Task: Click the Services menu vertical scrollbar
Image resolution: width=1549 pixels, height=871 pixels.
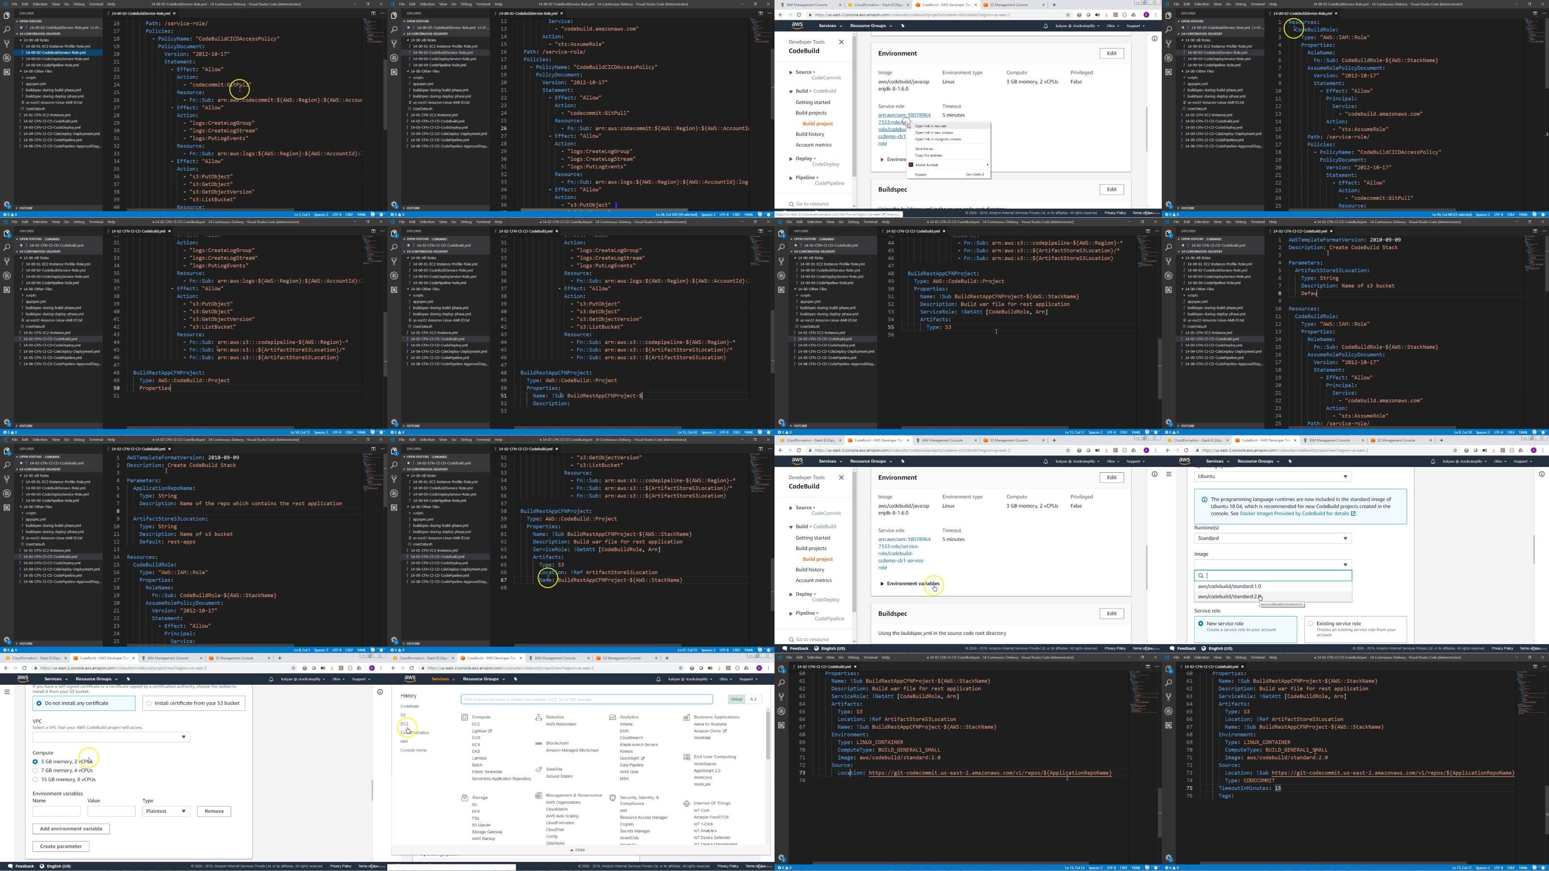Action: click(767, 736)
